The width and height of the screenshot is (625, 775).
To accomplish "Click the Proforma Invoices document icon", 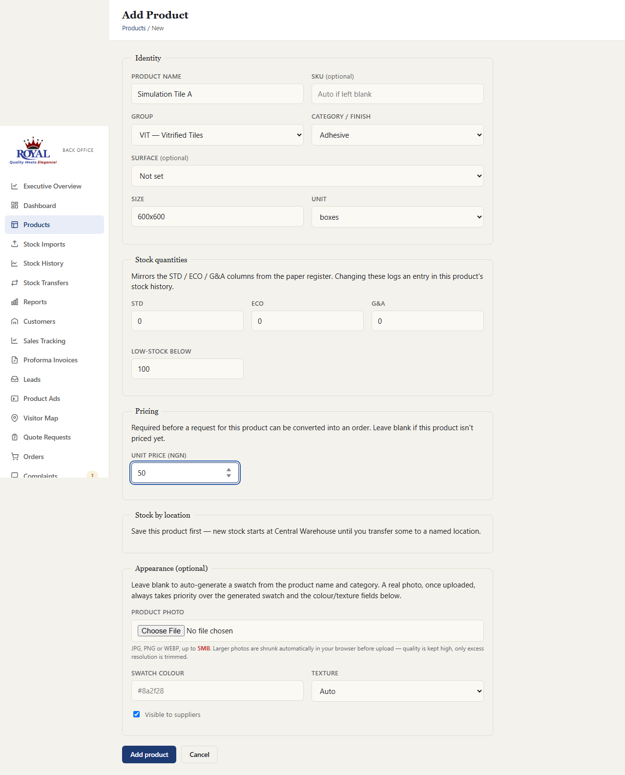I will (x=15, y=360).
